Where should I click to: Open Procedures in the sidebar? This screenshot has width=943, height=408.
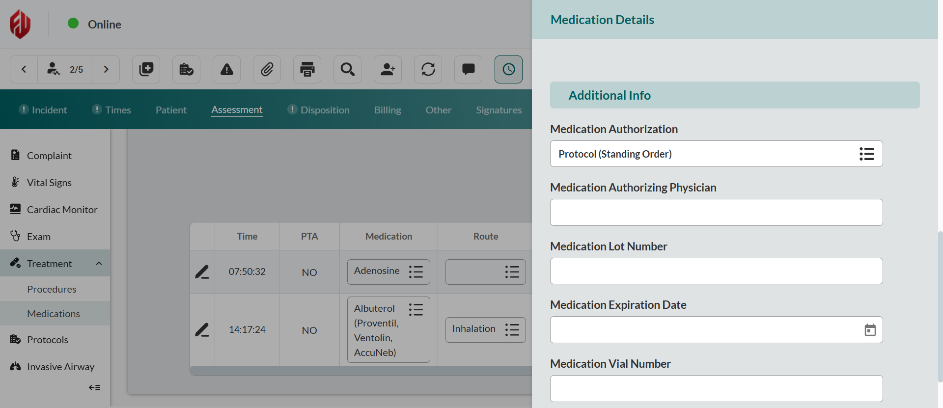tap(52, 289)
